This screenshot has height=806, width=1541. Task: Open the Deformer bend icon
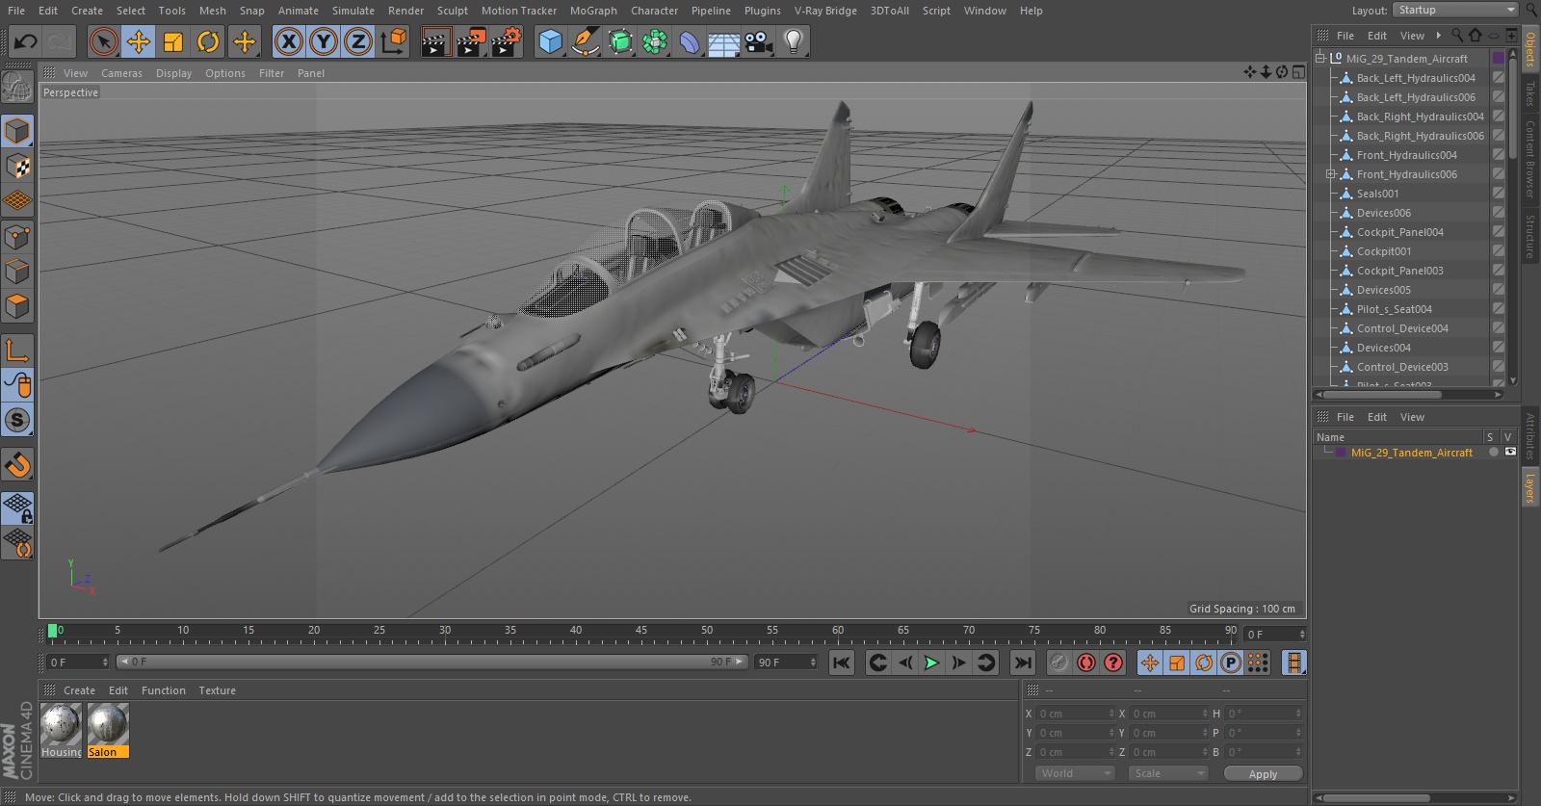(689, 41)
